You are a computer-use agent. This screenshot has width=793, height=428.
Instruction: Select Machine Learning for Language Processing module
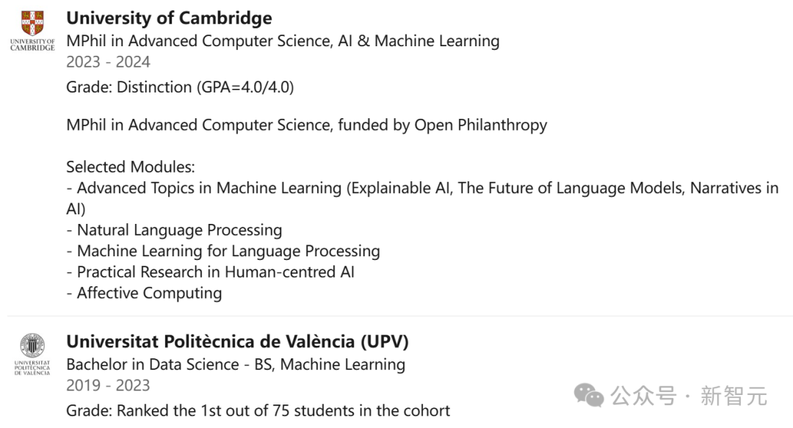[x=228, y=251]
